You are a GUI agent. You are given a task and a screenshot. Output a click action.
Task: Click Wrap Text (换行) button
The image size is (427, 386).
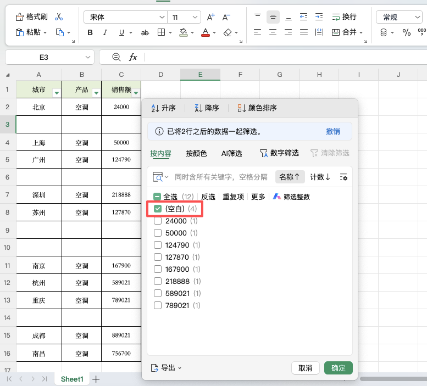pyautogui.click(x=344, y=17)
